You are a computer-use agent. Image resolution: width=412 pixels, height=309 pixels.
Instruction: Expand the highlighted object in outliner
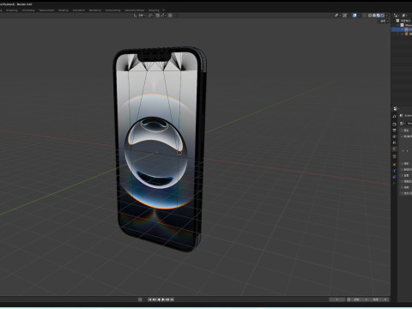pyautogui.click(x=402, y=29)
